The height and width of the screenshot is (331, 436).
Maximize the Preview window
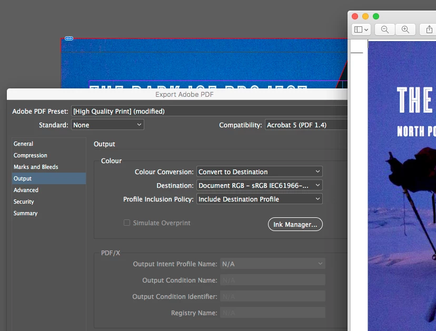click(x=376, y=16)
